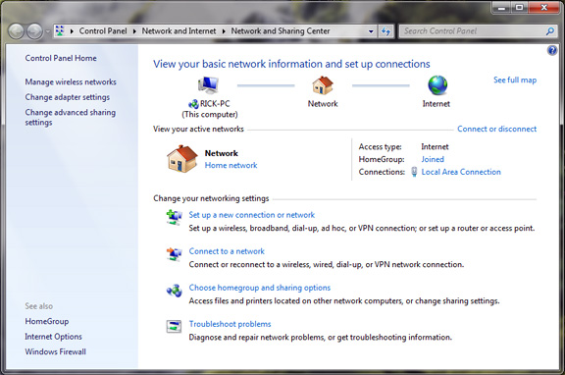Open Set up a new connection or network
Viewport: 565px width, 375px height.
pyautogui.click(x=252, y=215)
